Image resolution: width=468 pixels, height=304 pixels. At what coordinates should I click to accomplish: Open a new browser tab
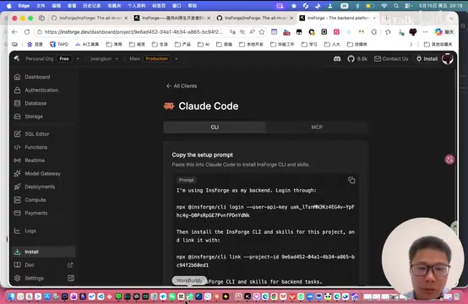tap(386, 19)
